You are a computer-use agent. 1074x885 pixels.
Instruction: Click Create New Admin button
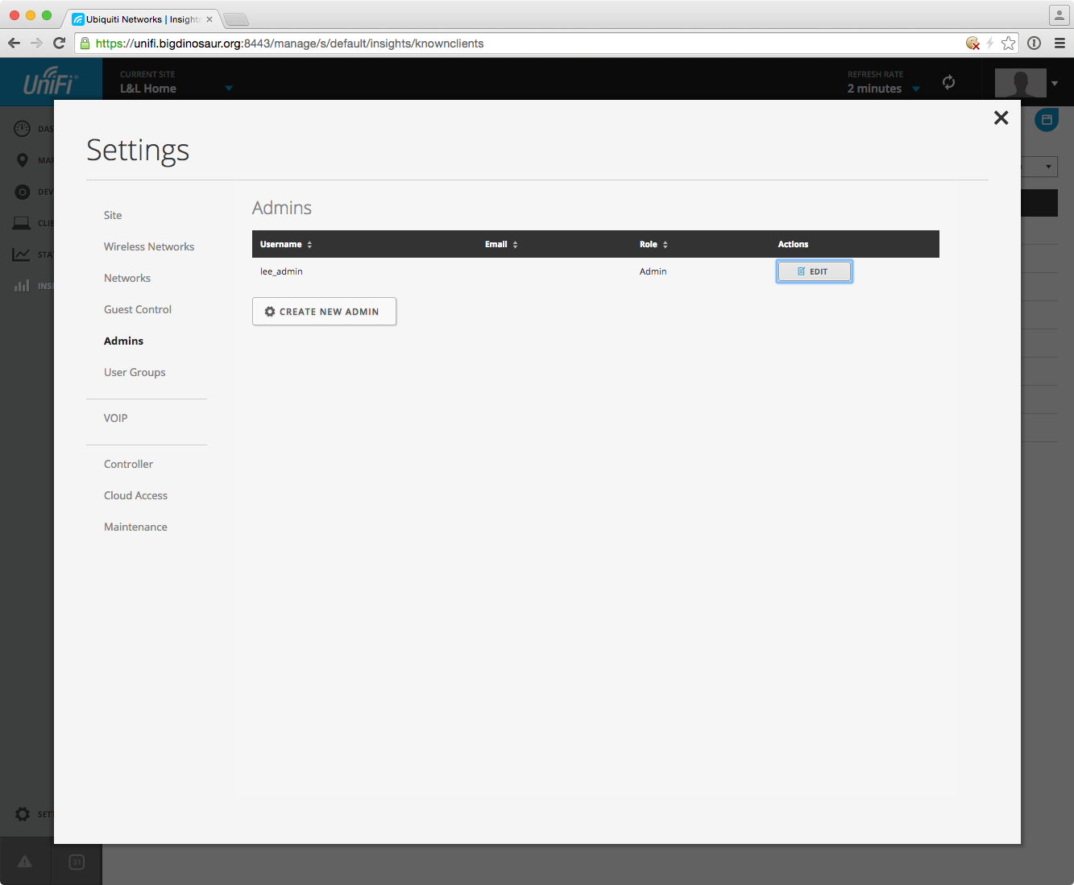324,312
